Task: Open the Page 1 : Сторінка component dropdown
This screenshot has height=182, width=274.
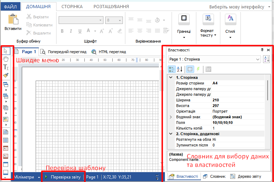Action: point(214,59)
